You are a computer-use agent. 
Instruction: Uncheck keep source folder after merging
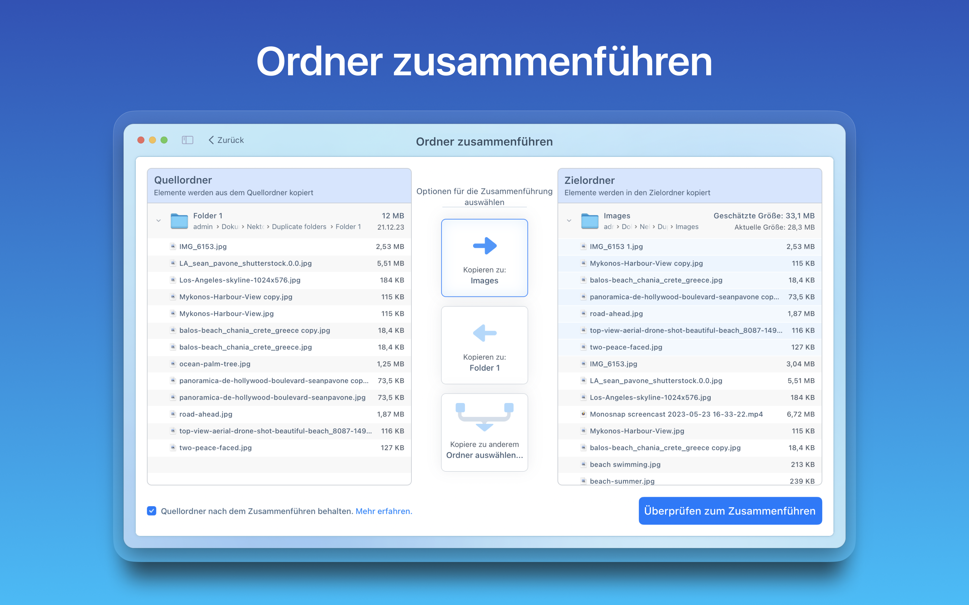coord(152,511)
